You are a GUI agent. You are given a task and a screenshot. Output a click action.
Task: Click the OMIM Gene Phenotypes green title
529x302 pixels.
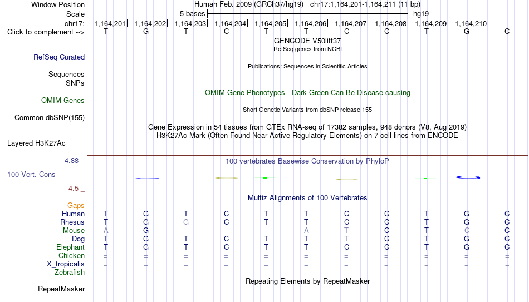pyautogui.click(x=307, y=93)
